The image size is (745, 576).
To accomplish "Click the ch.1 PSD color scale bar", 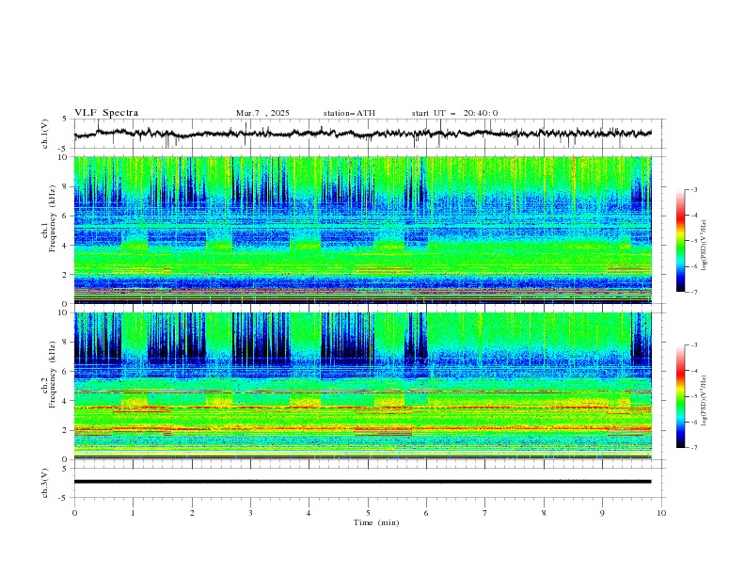I will 680,241.
